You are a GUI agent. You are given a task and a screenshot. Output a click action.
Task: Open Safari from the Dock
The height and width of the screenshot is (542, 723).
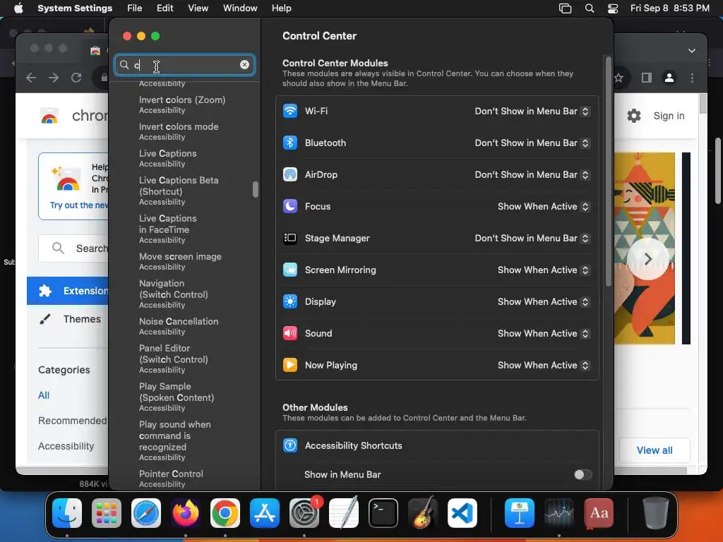click(x=146, y=513)
